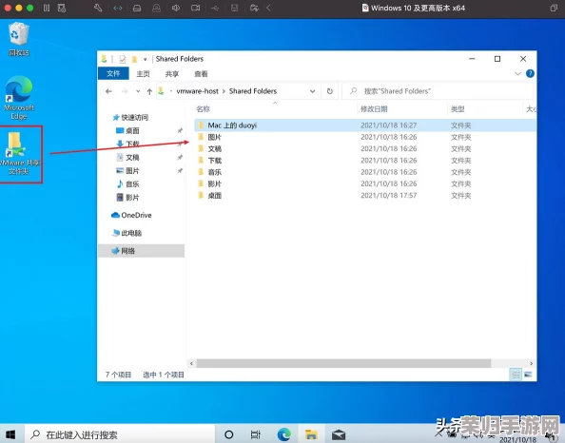Screen dimensions: 565x443
Task: Select 桌面 in the navigation pane
Action: (127, 131)
